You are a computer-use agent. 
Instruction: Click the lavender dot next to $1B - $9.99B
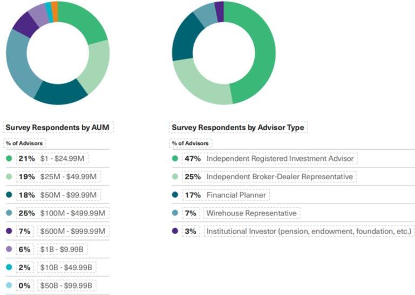(9, 249)
